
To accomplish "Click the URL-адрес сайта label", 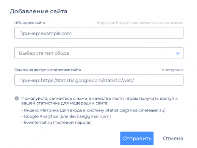I will 30,23.
